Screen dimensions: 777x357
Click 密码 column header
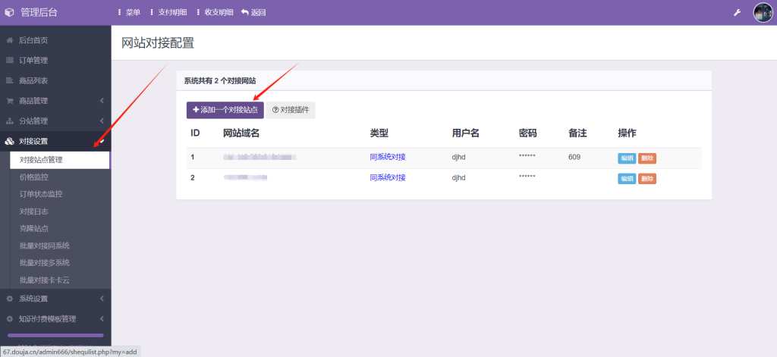click(528, 133)
